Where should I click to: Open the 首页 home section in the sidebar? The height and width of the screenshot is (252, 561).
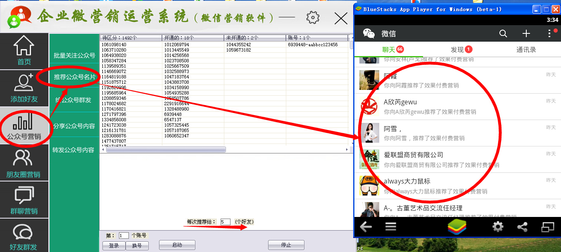click(24, 51)
